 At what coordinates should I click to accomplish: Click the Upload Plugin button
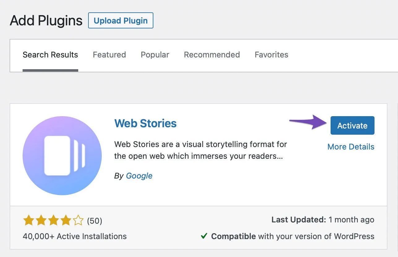(x=121, y=20)
